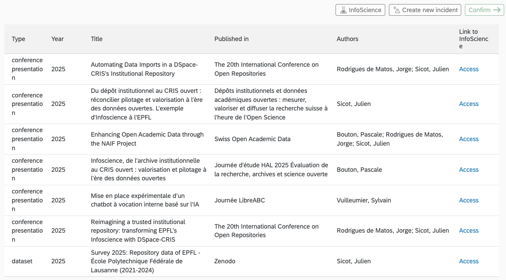Click the Title column header

[x=97, y=39]
